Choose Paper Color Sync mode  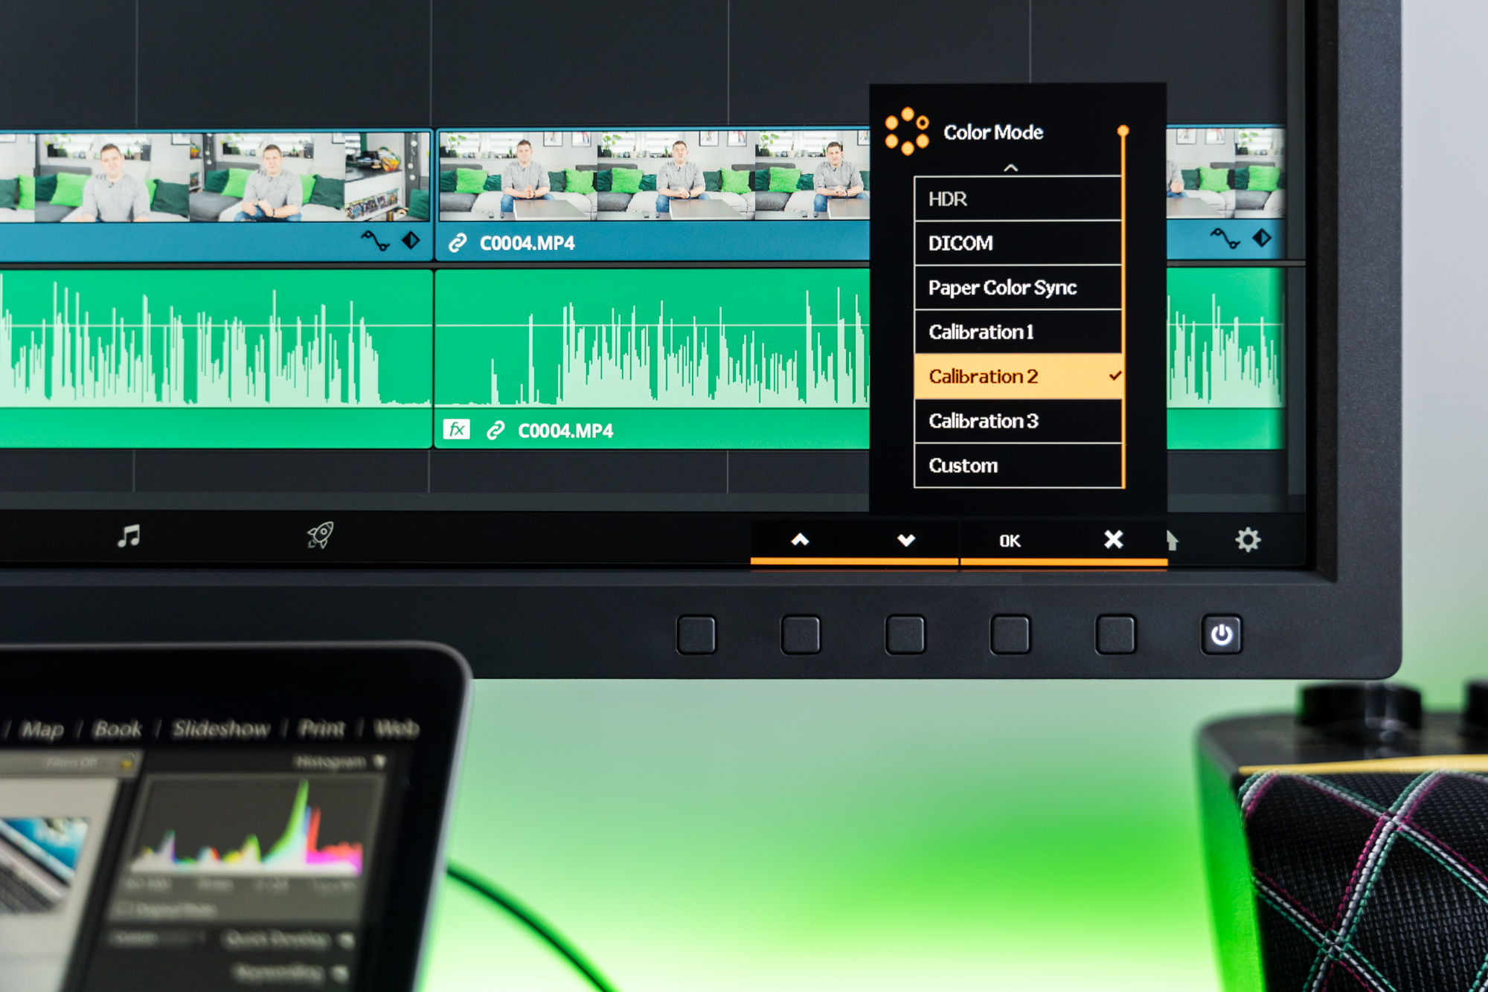click(1018, 288)
